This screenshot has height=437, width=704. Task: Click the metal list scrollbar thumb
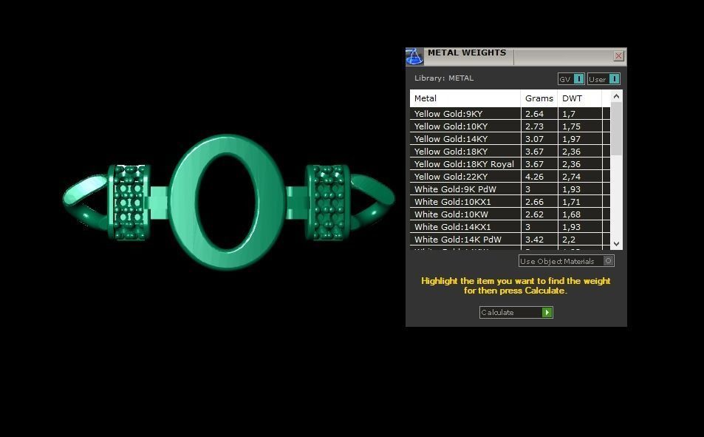tap(616, 129)
